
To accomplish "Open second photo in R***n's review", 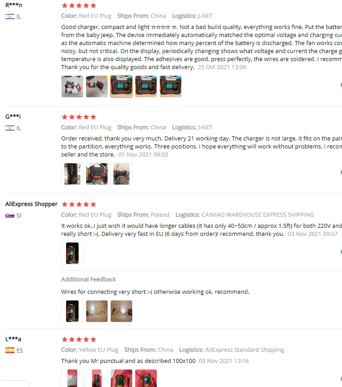I will [x=97, y=86].
